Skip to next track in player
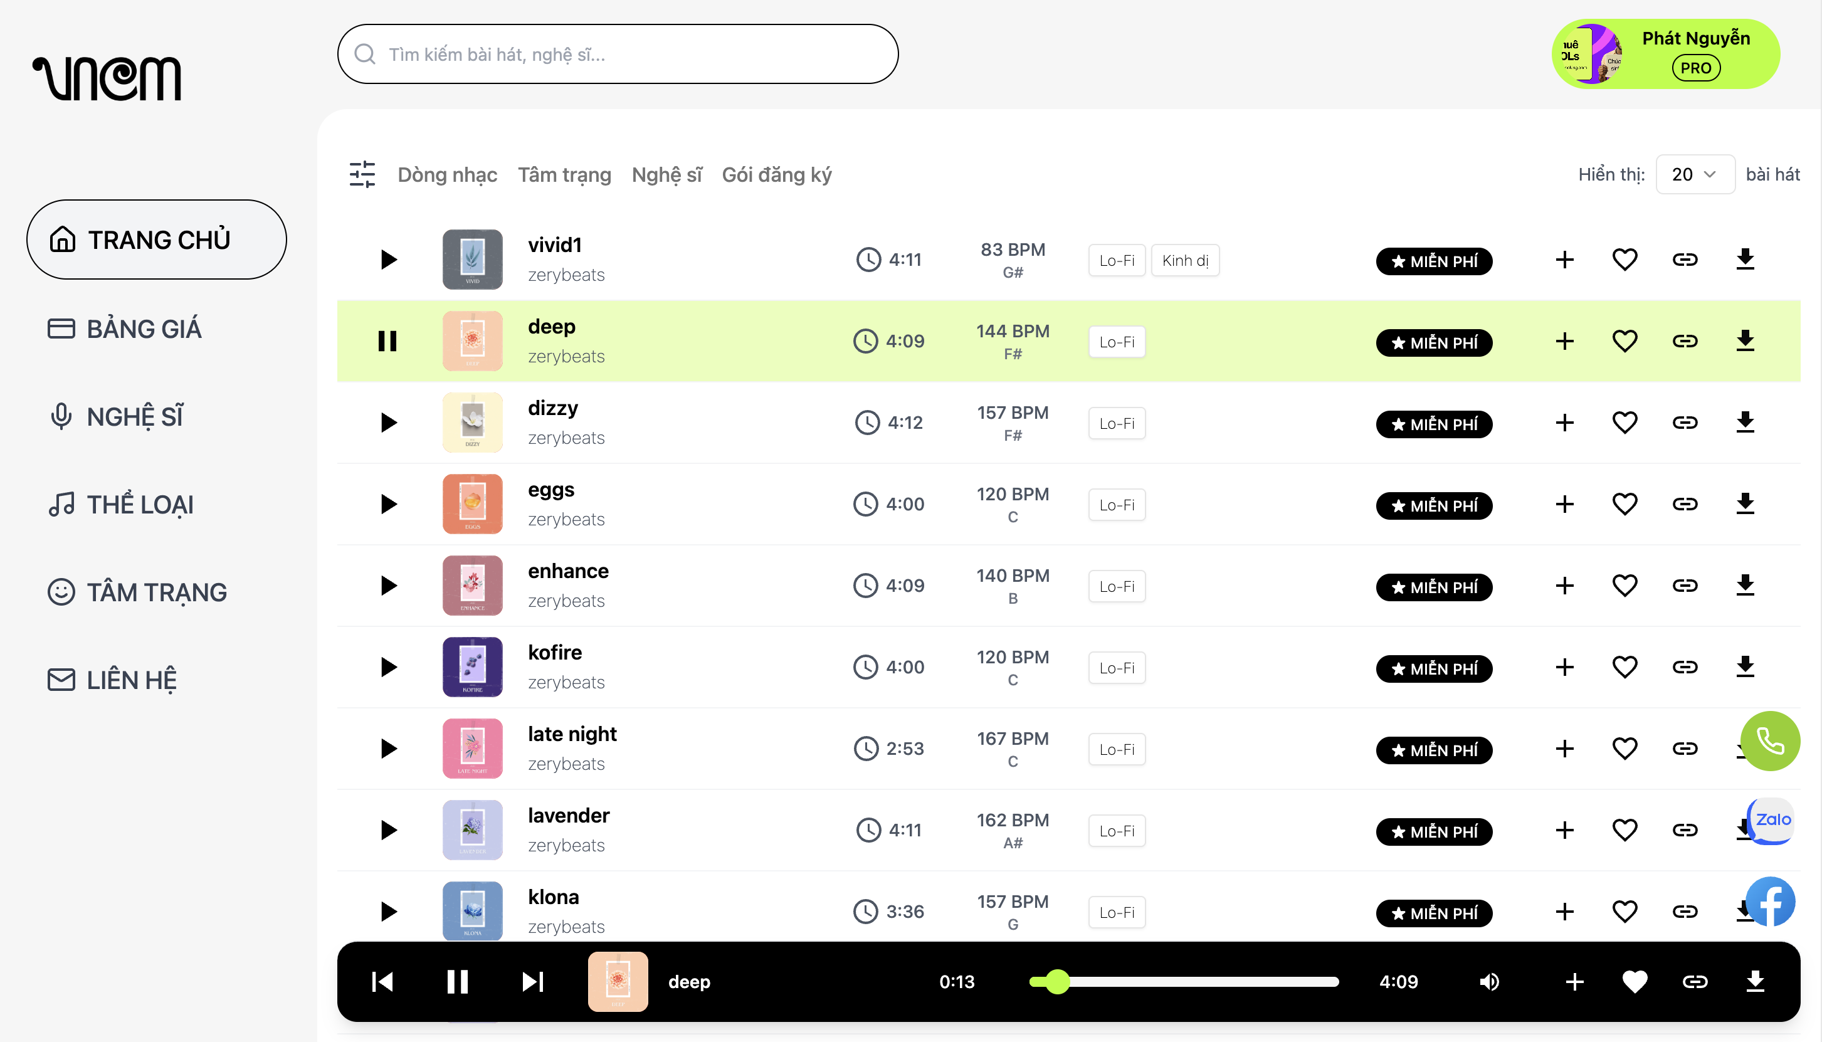Viewport: 1822px width, 1042px height. point(532,981)
